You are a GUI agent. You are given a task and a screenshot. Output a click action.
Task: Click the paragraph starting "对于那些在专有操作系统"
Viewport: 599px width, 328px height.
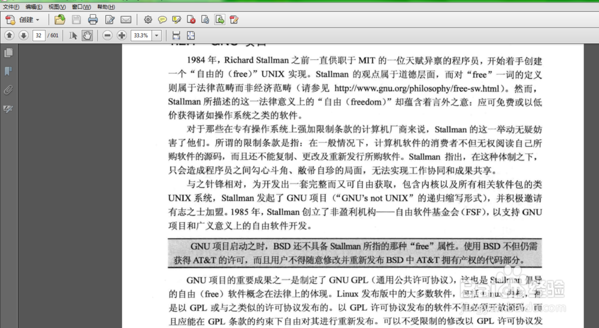pos(355,150)
